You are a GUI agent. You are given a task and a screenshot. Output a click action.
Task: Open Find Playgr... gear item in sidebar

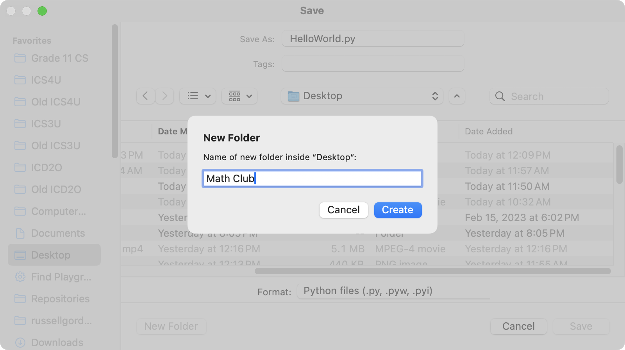coord(61,277)
